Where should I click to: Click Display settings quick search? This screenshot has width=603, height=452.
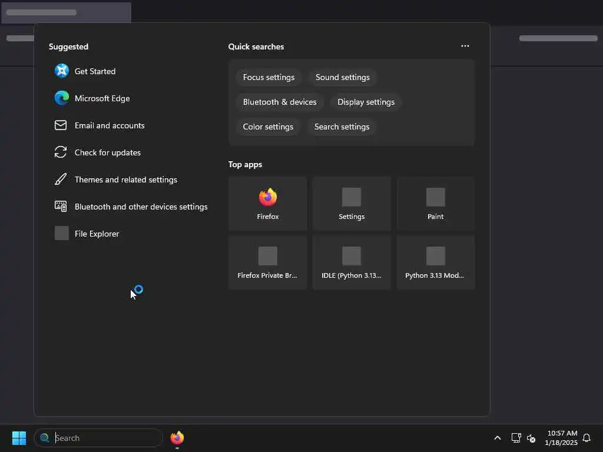[366, 102]
